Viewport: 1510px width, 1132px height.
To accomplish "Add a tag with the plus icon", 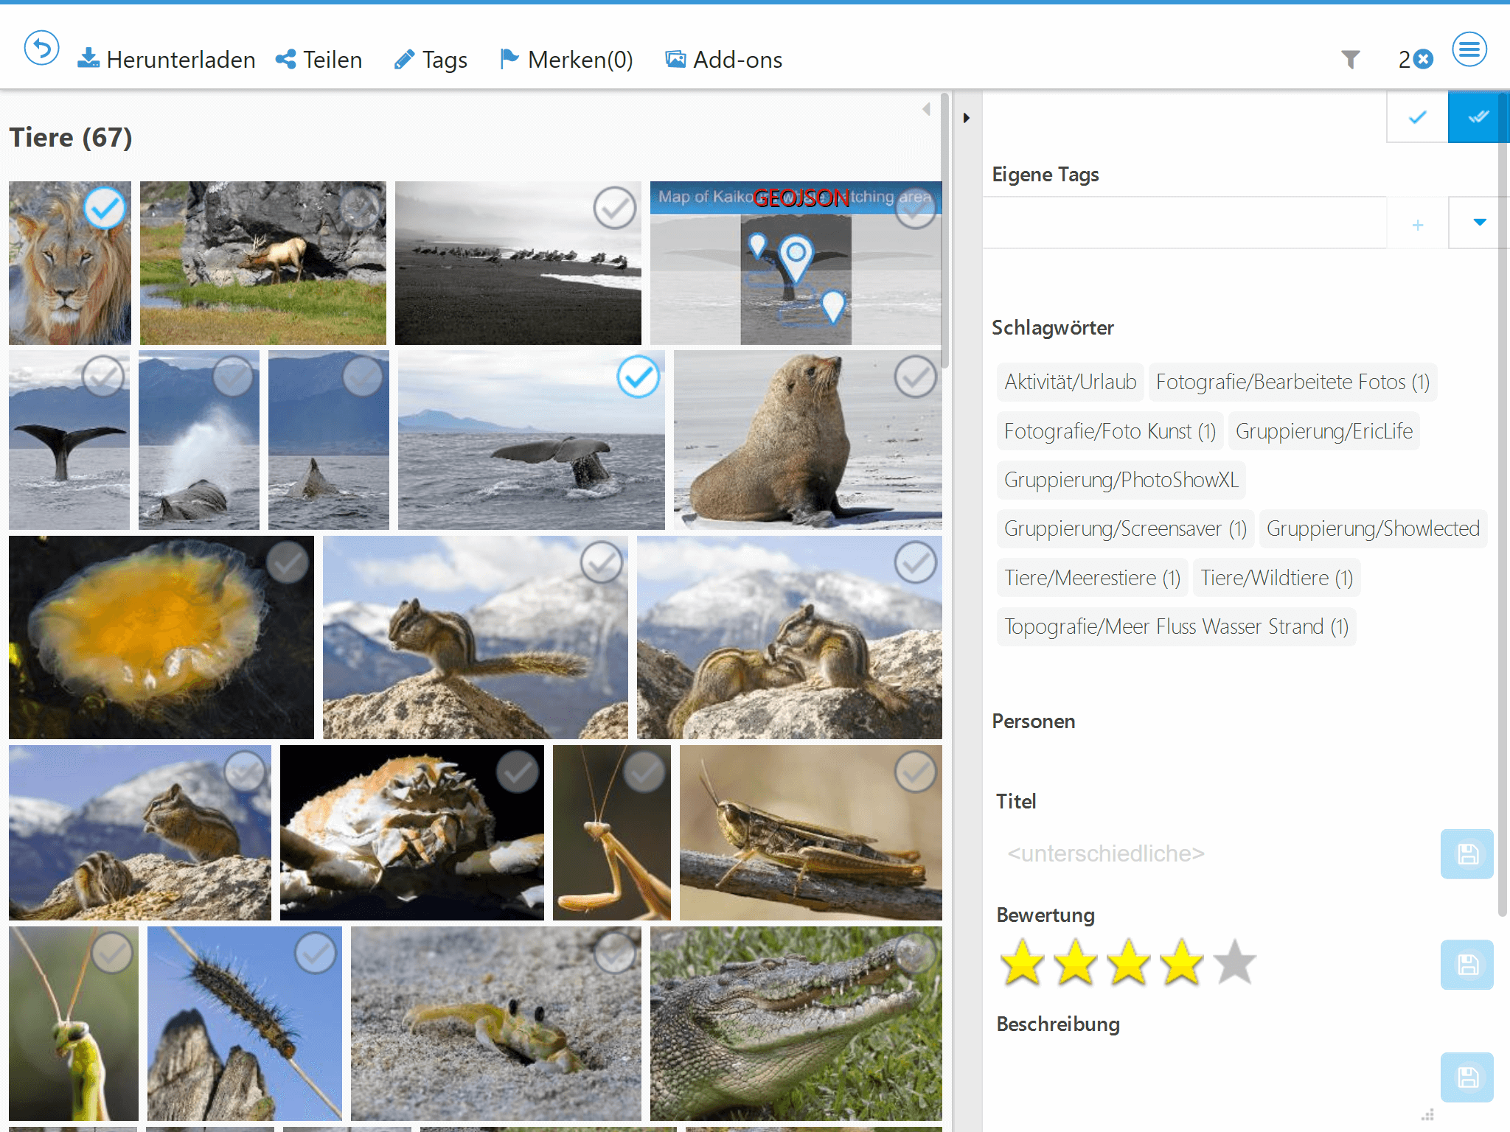I will tap(1417, 225).
